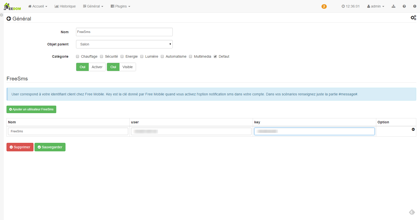Open the admin user dropdown

(x=375, y=6)
